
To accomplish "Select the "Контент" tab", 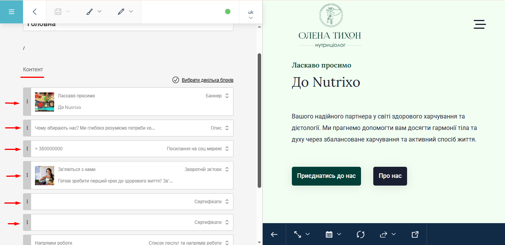I will pyautogui.click(x=33, y=69).
